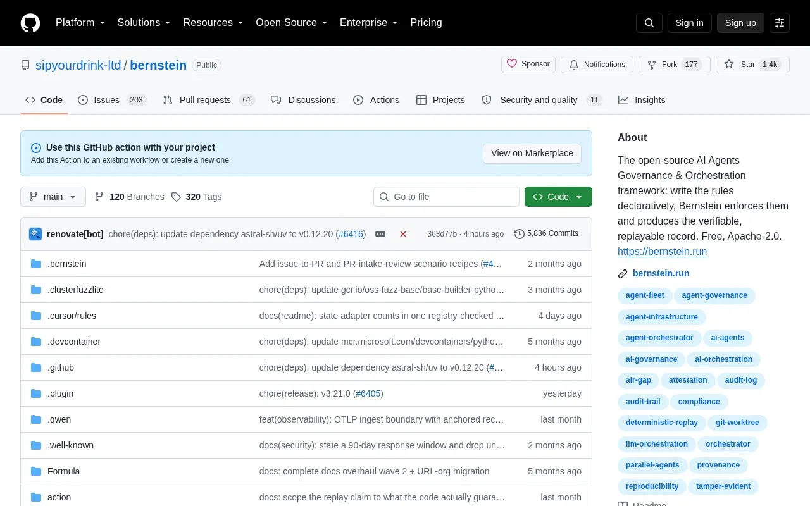
Task: Click the folder icon for .github
Action: [x=36, y=367]
